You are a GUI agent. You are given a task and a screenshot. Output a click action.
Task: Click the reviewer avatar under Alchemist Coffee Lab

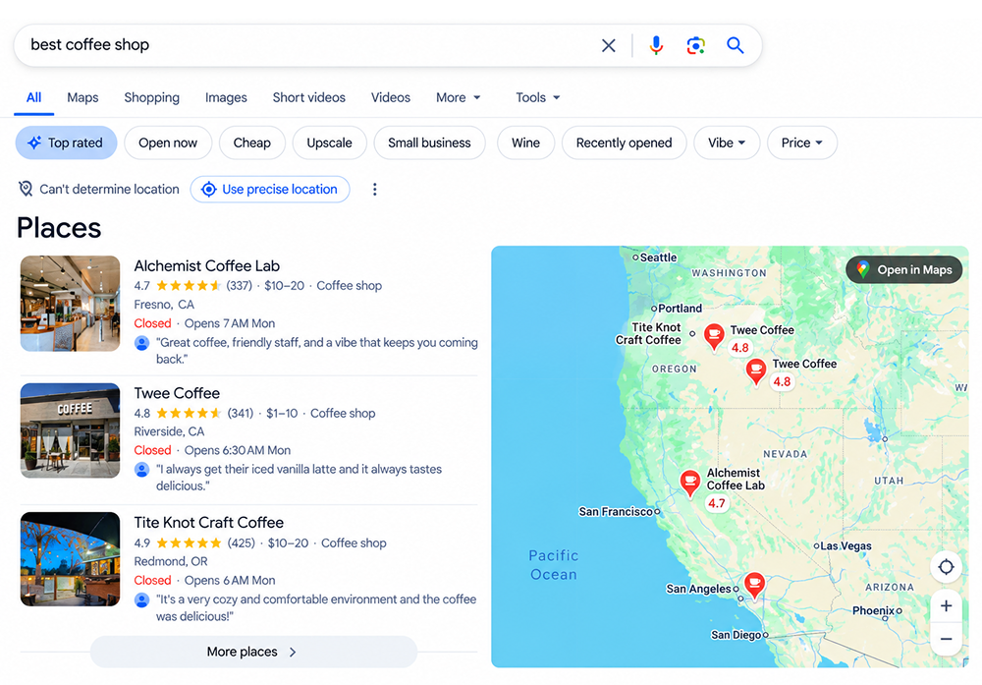point(142,343)
